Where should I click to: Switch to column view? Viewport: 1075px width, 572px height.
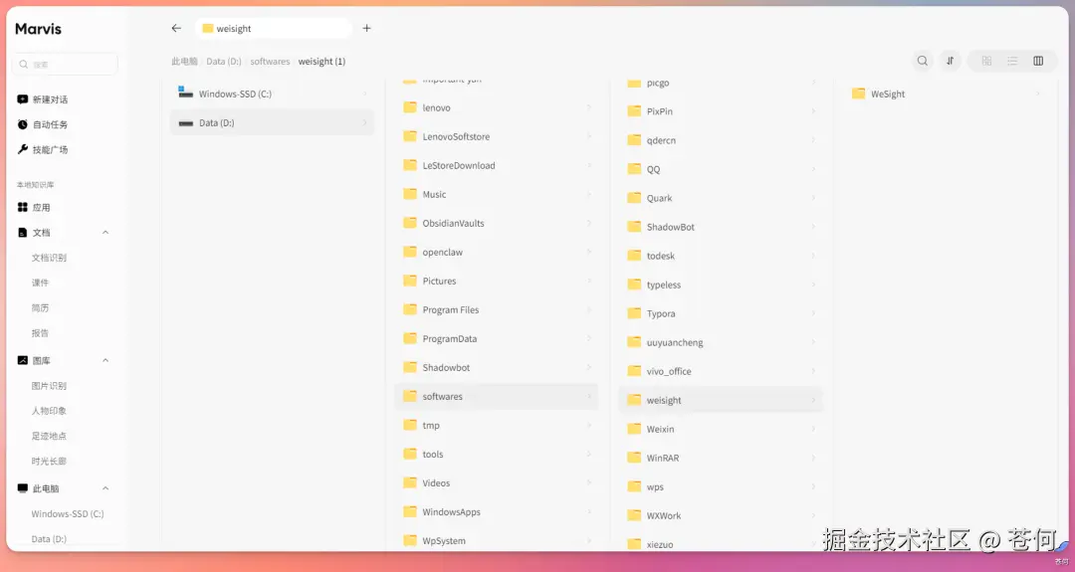(x=1038, y=61)
